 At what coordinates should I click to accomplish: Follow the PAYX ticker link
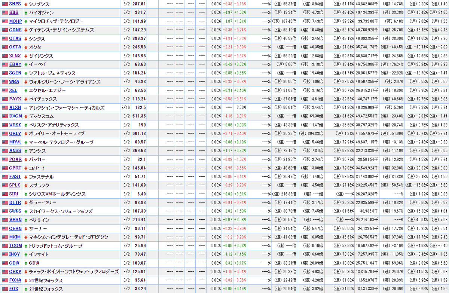(15, 99)
